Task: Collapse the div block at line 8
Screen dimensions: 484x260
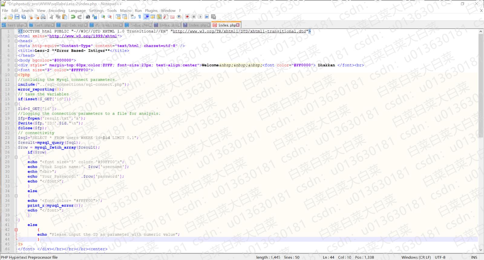Action: (x=16, y=65)
